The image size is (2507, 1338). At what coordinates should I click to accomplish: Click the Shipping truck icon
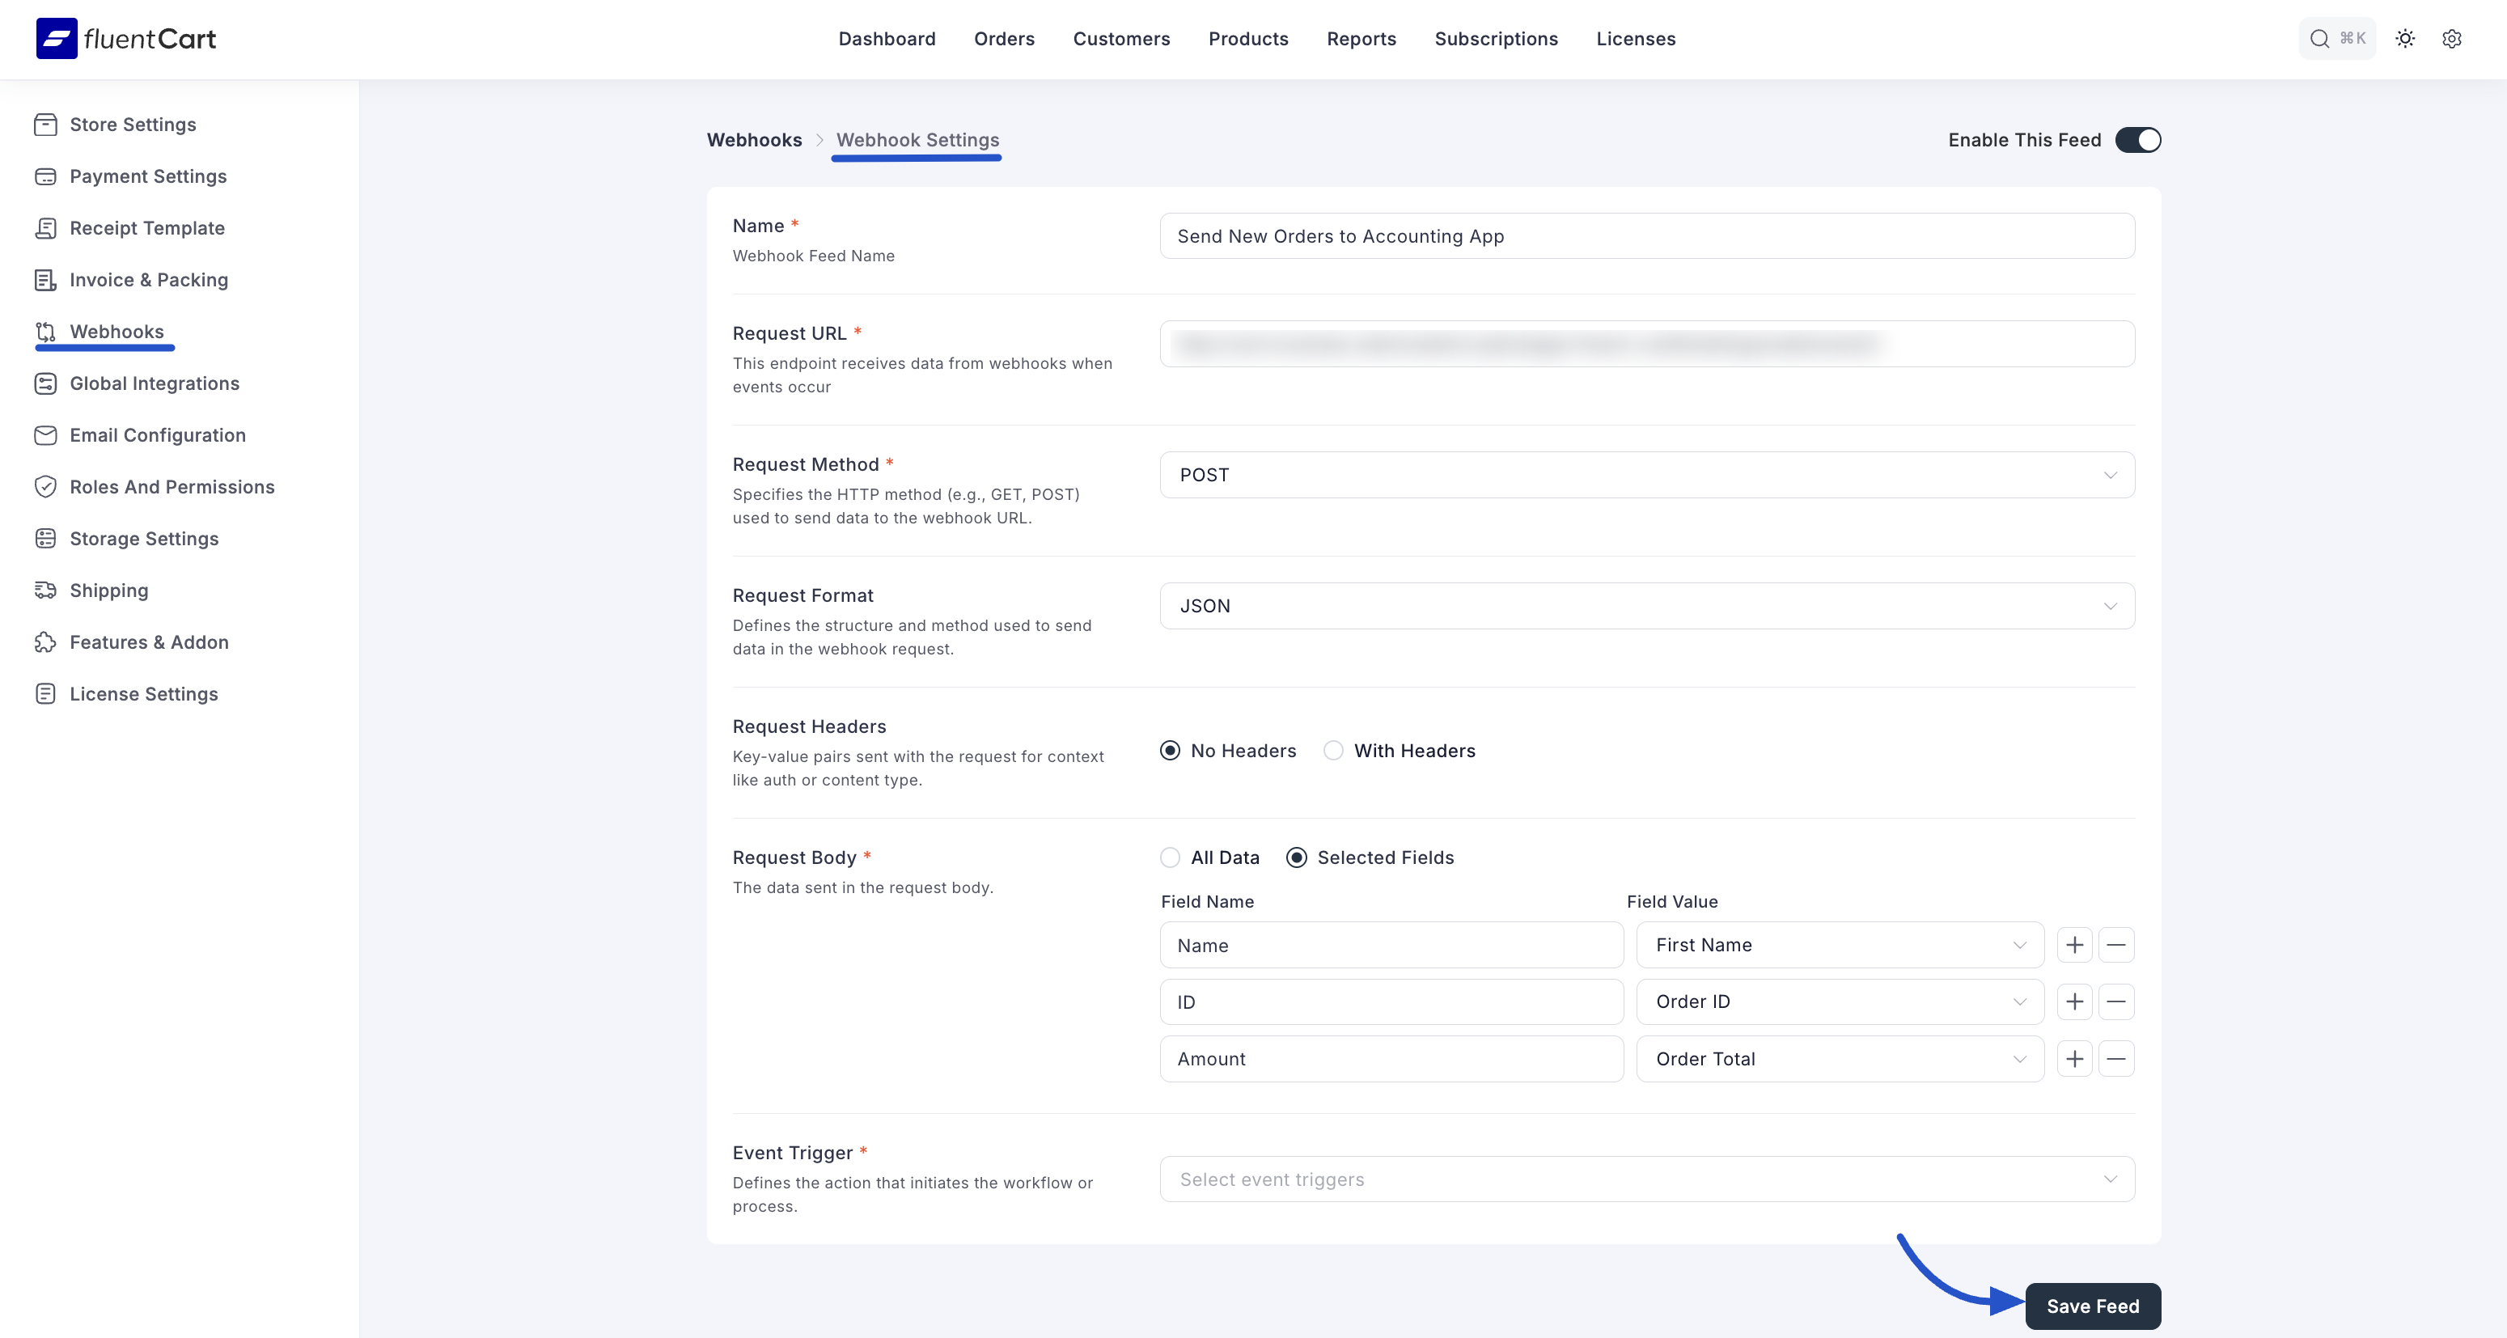point(44,591)
